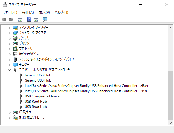174x133 pixels.
Task: Click the マウス pointing devices icon
Action: (x=15, y=59)
